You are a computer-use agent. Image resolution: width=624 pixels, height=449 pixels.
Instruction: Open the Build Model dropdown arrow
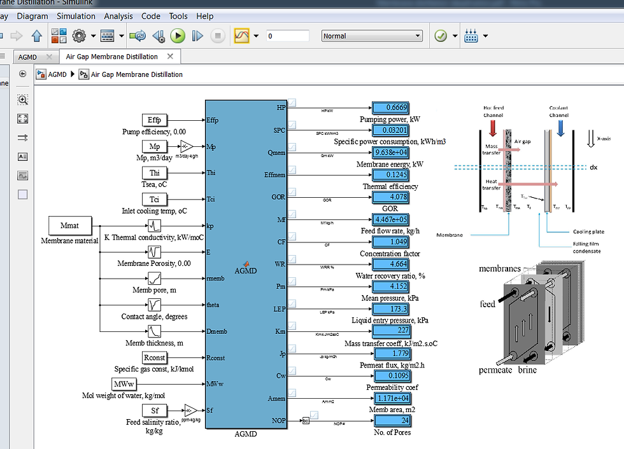485,36
